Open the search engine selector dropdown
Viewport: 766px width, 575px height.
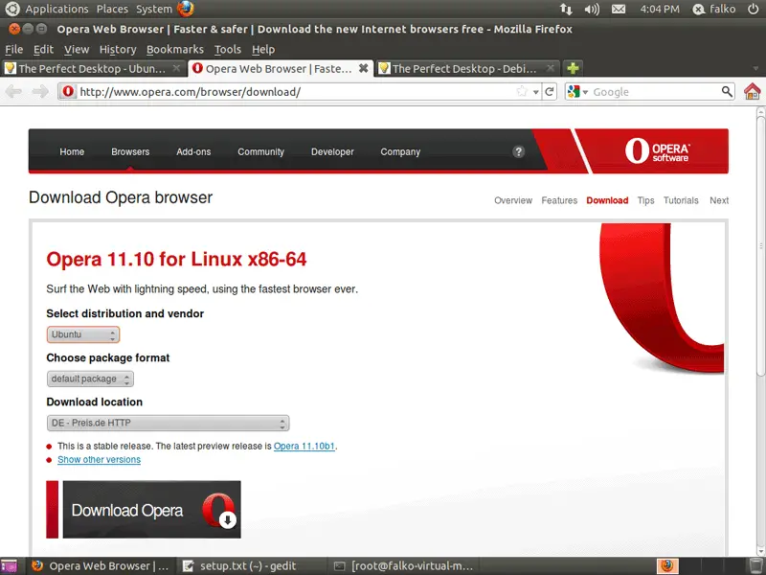point(578,91)
